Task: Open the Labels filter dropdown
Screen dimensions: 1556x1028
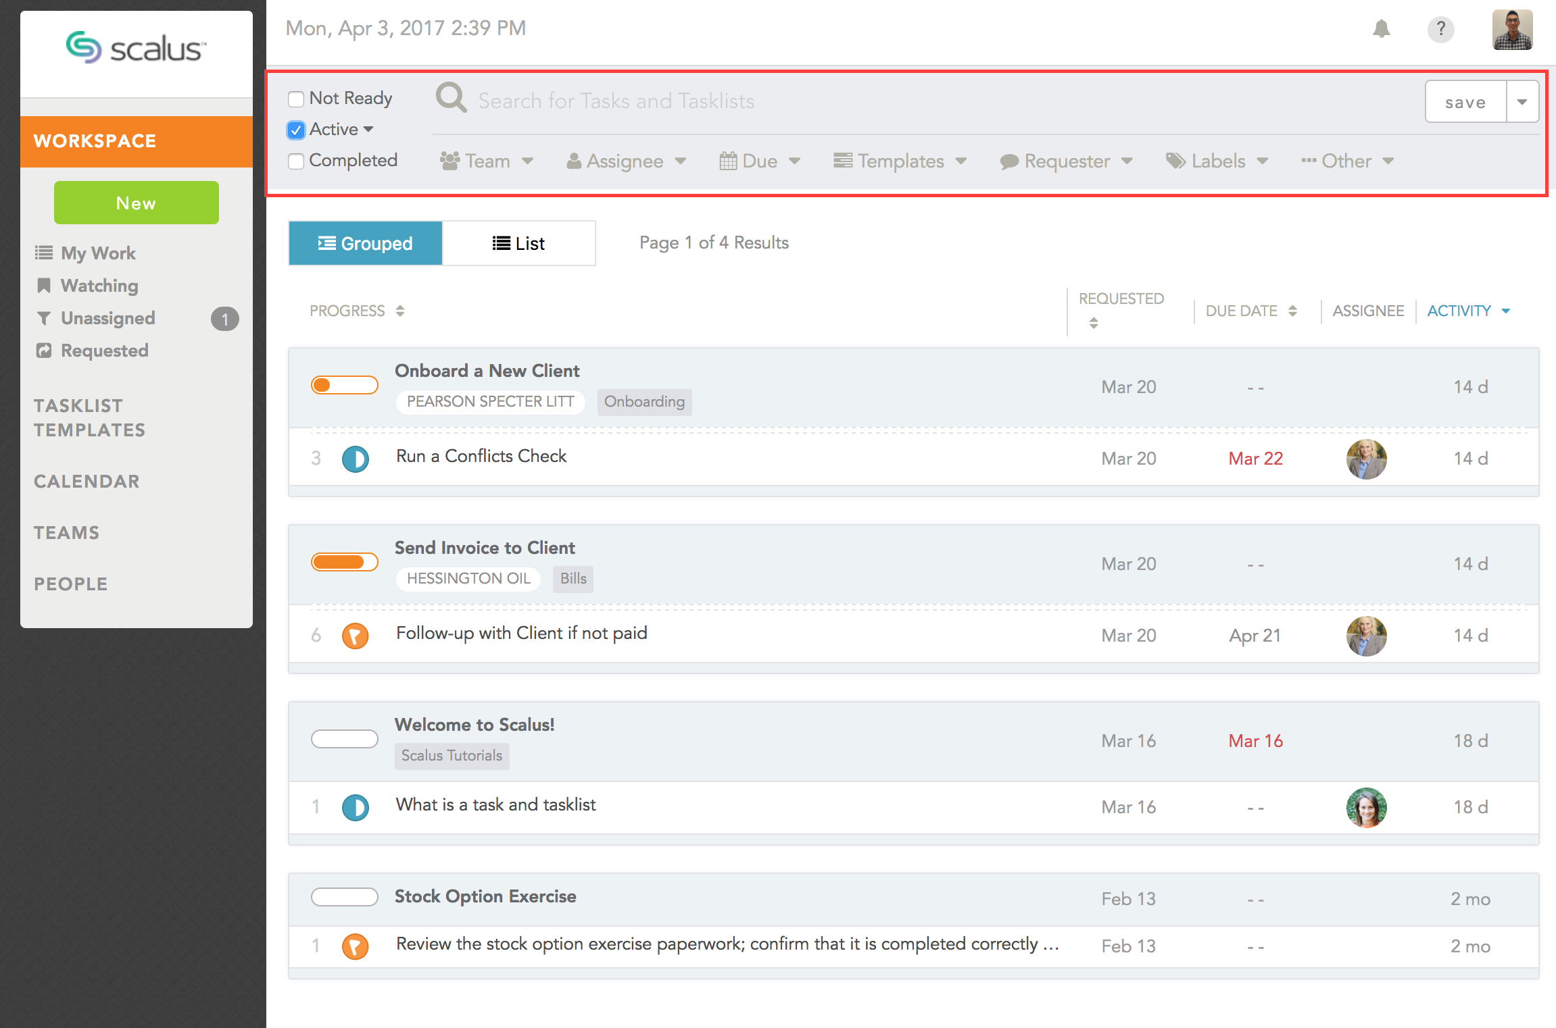Action: coord(1217,161)
